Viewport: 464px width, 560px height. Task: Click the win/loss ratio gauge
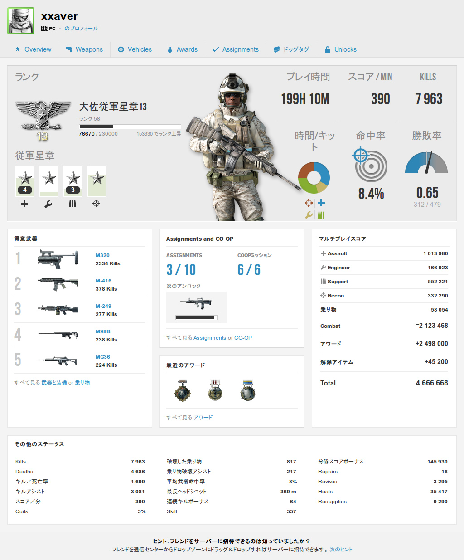pyautogui.click(x=426, y=163)
